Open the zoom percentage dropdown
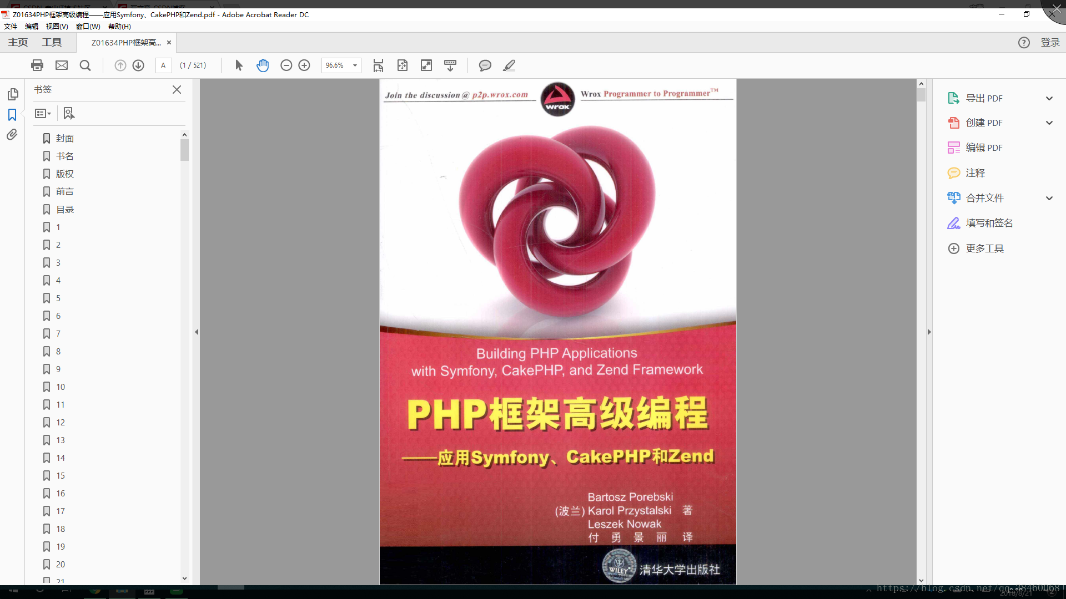The image size is (1066, 599). (354, 65)
